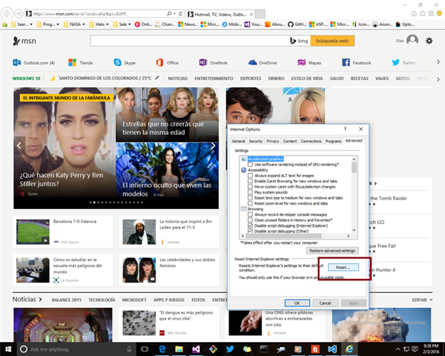This screenshot has height=356, width=445.
Task: Switch to the Security tab
Action: coord(256,140)
